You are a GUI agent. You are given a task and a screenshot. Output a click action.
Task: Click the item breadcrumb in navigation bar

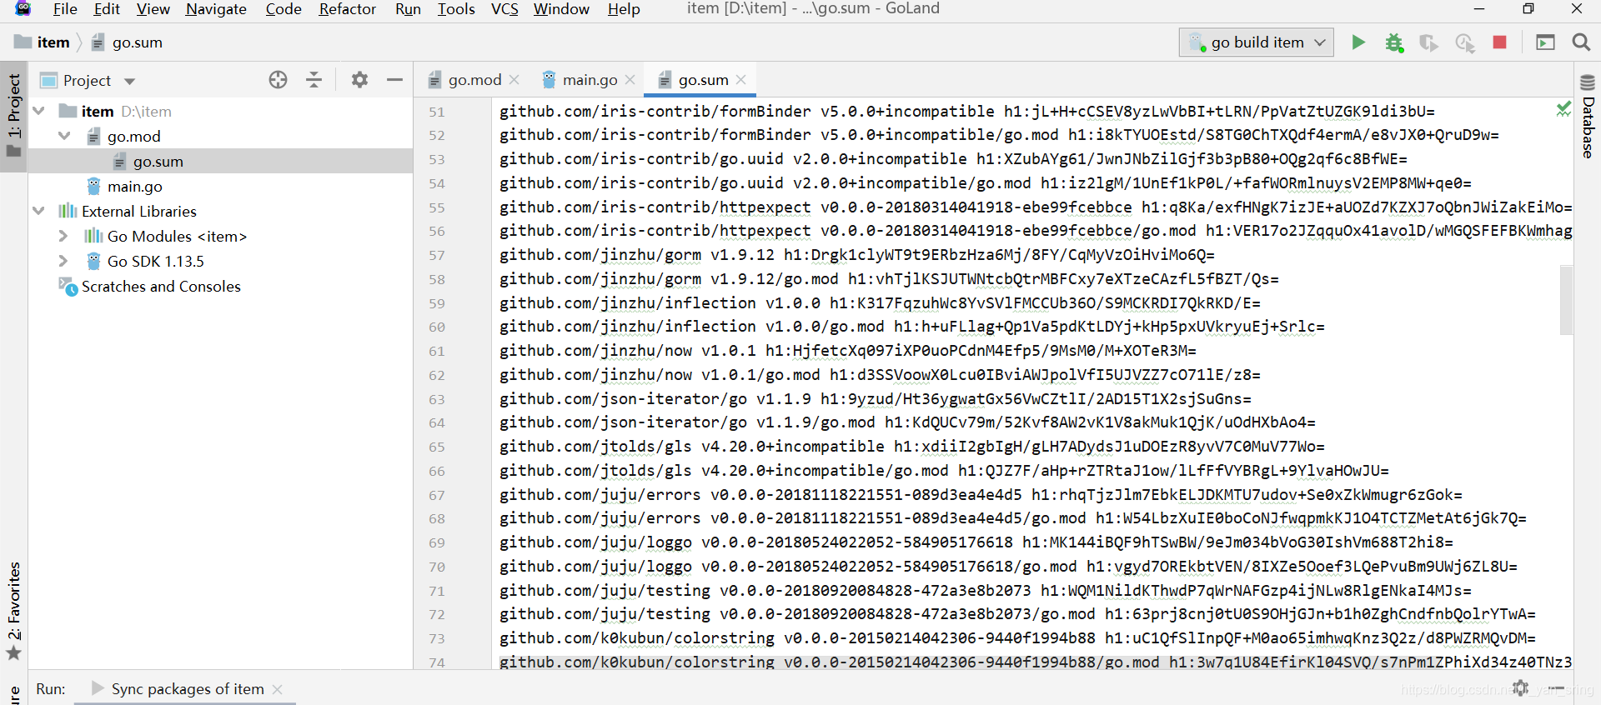pos(42,42)
